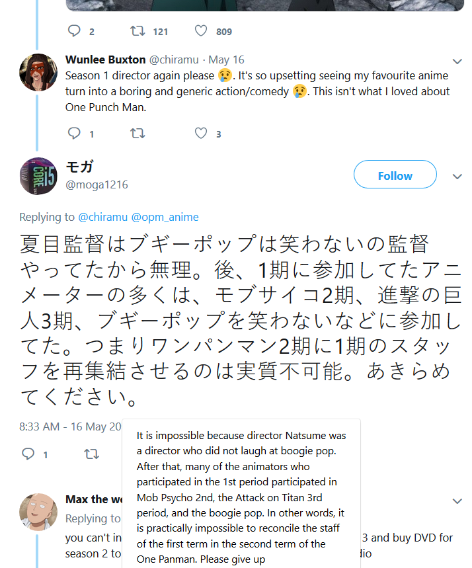Retweet Wunlee Buxton's tweet
Viewport: 472px width, 568px height.
pos(138,134)
